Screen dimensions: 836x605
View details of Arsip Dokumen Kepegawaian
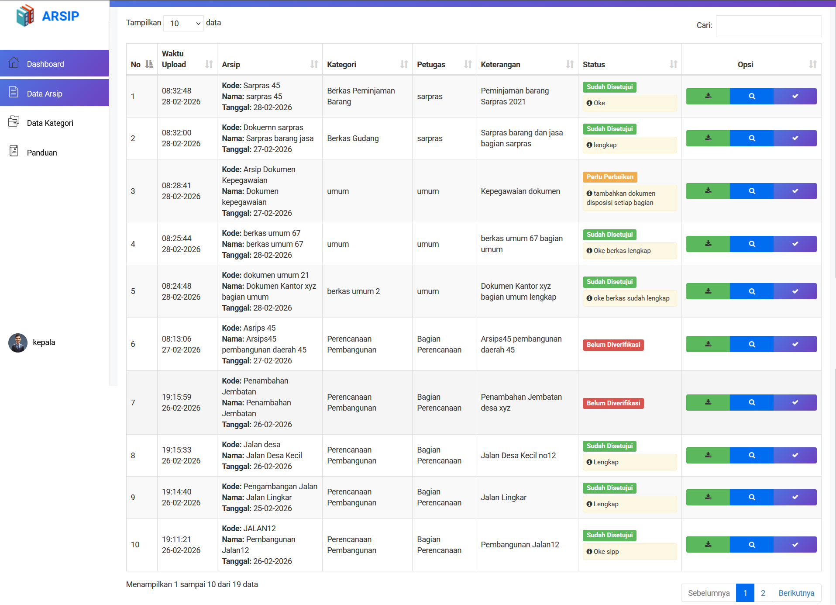click(x=752, y=191)
